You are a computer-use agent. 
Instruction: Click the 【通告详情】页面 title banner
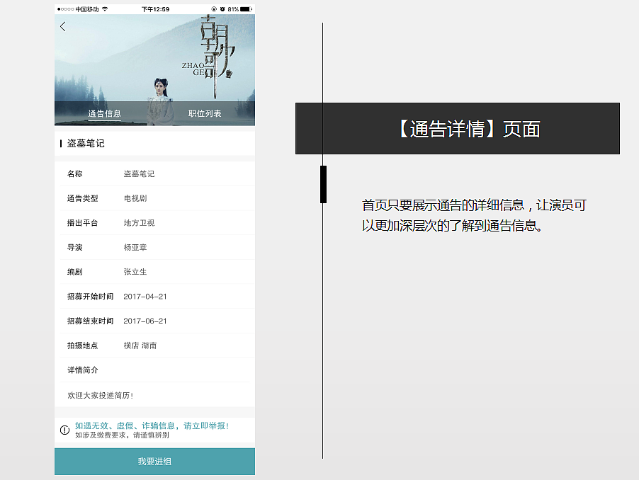[457, 129]
